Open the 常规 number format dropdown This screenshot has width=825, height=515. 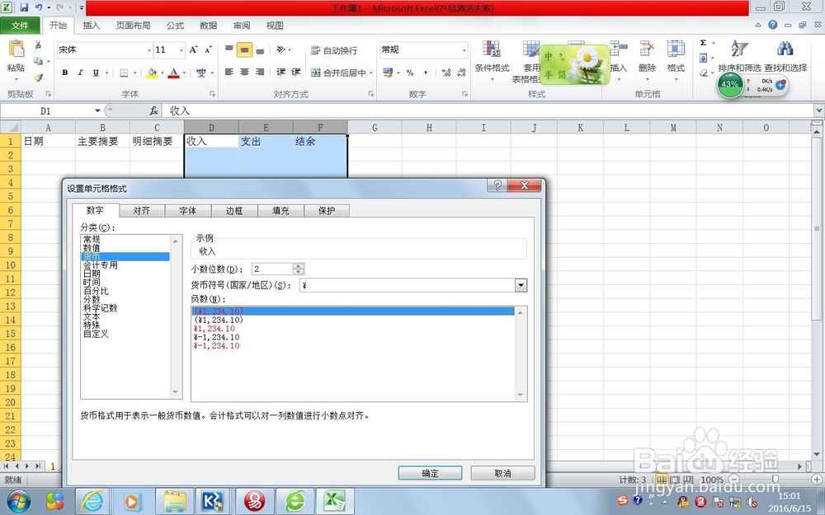click(466, 49)
